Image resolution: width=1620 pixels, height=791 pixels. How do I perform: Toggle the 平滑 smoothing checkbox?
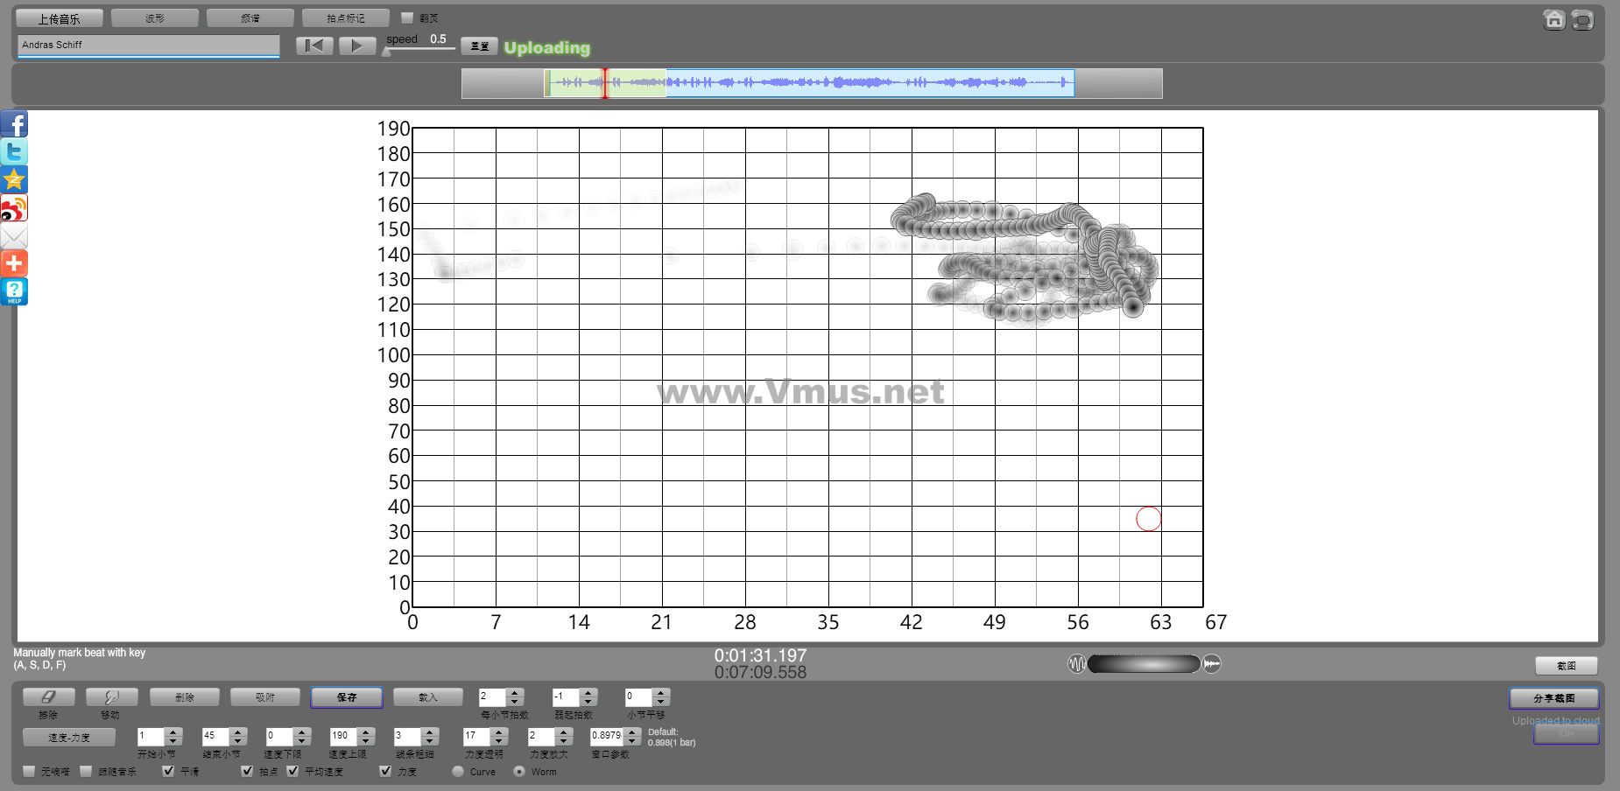pos(168,771)
